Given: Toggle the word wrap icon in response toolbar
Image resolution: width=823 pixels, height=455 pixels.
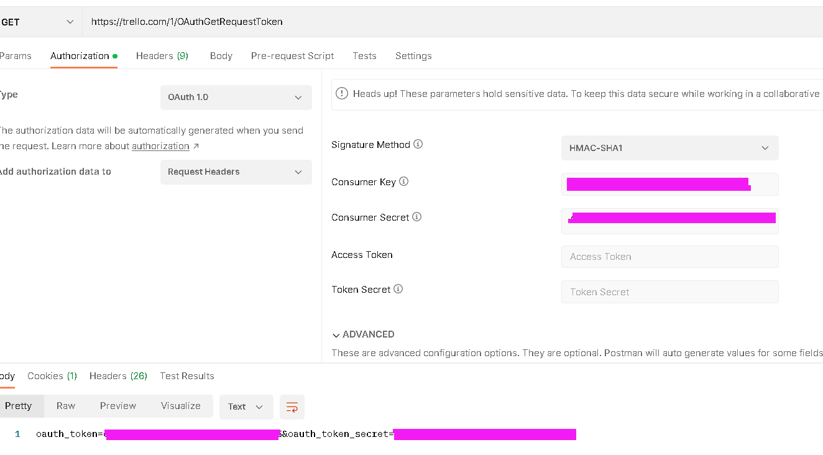Looking at the screenshot, I should point(292,407).
